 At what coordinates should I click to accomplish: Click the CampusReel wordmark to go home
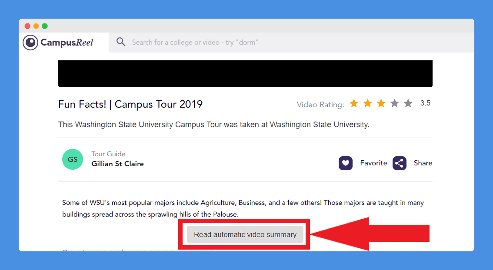tap(67, 43)
